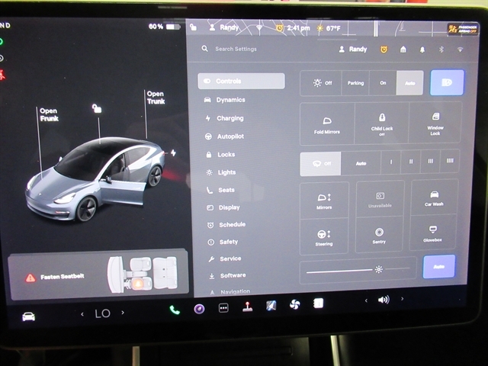Tap the lock icon above the car
This screenshot has width=488, height=366.
97,108
